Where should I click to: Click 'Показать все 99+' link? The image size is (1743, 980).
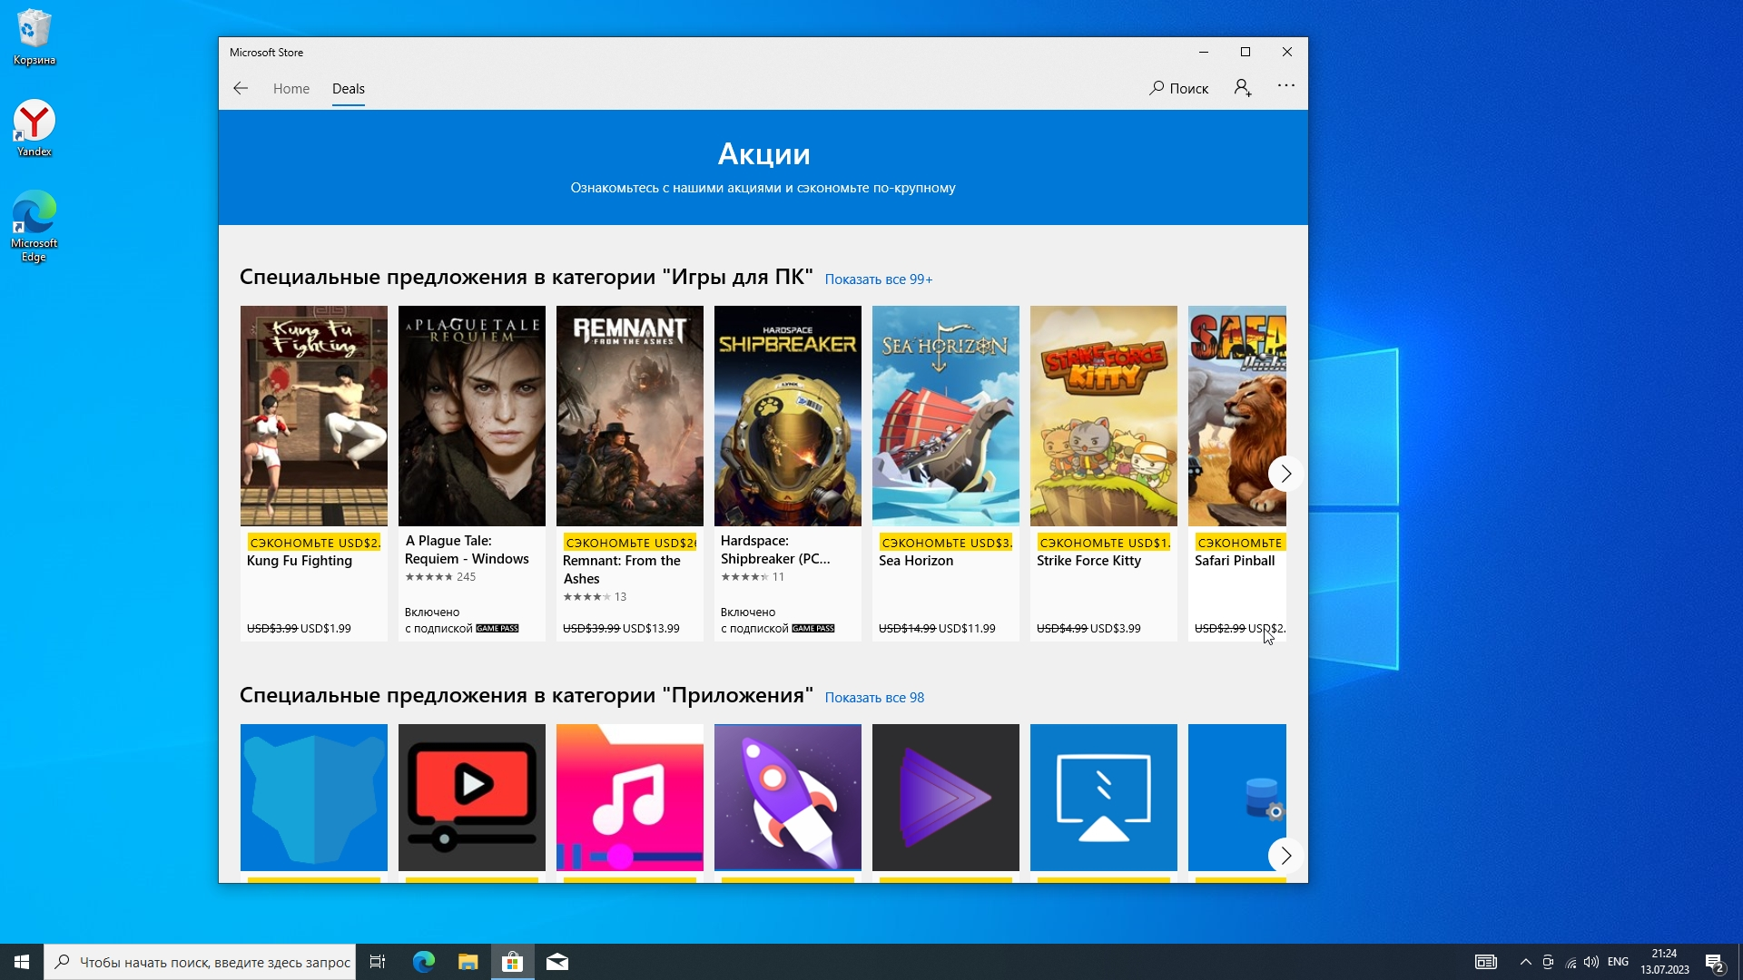878,279
